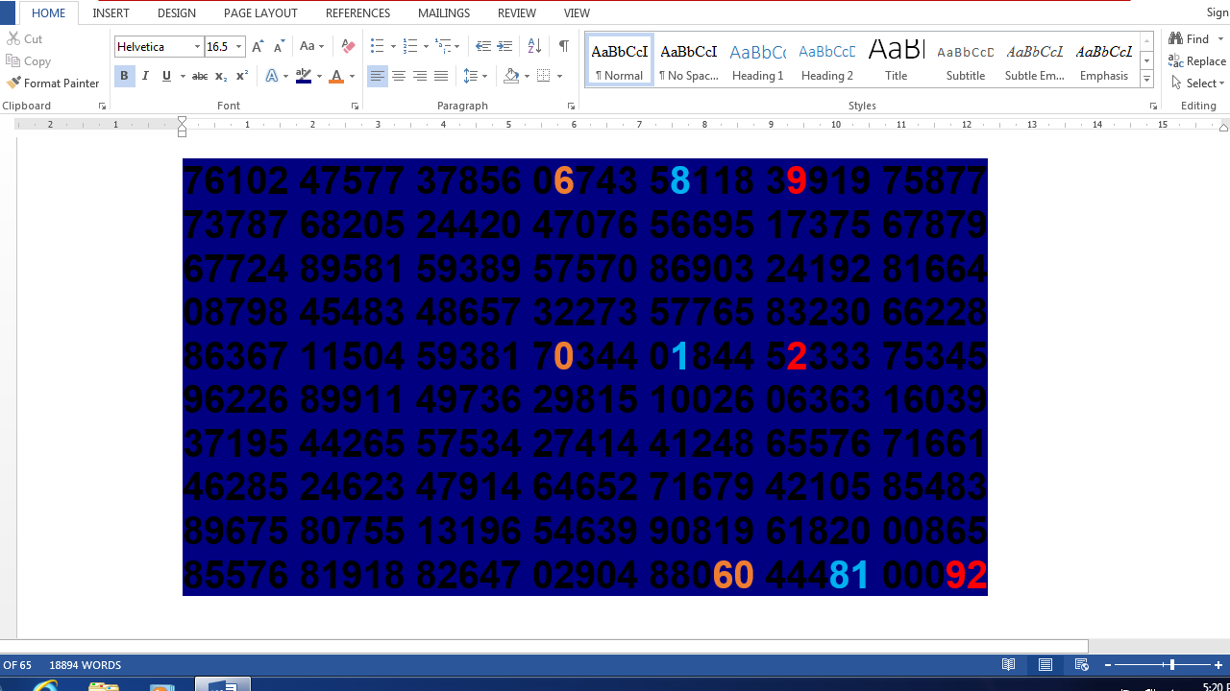Click the zoom slider handle in status bar
1230x691 pixels.
(1171, 665)
